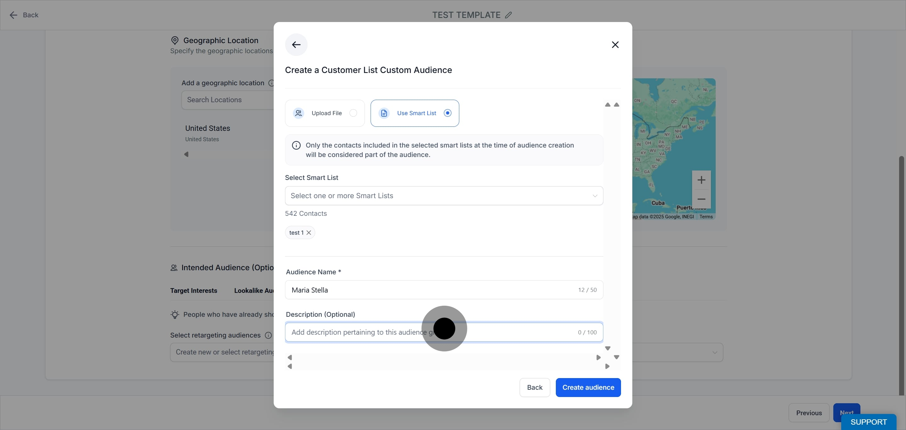Zoom in on the map
906x430 pixels.
coord(701,180)
